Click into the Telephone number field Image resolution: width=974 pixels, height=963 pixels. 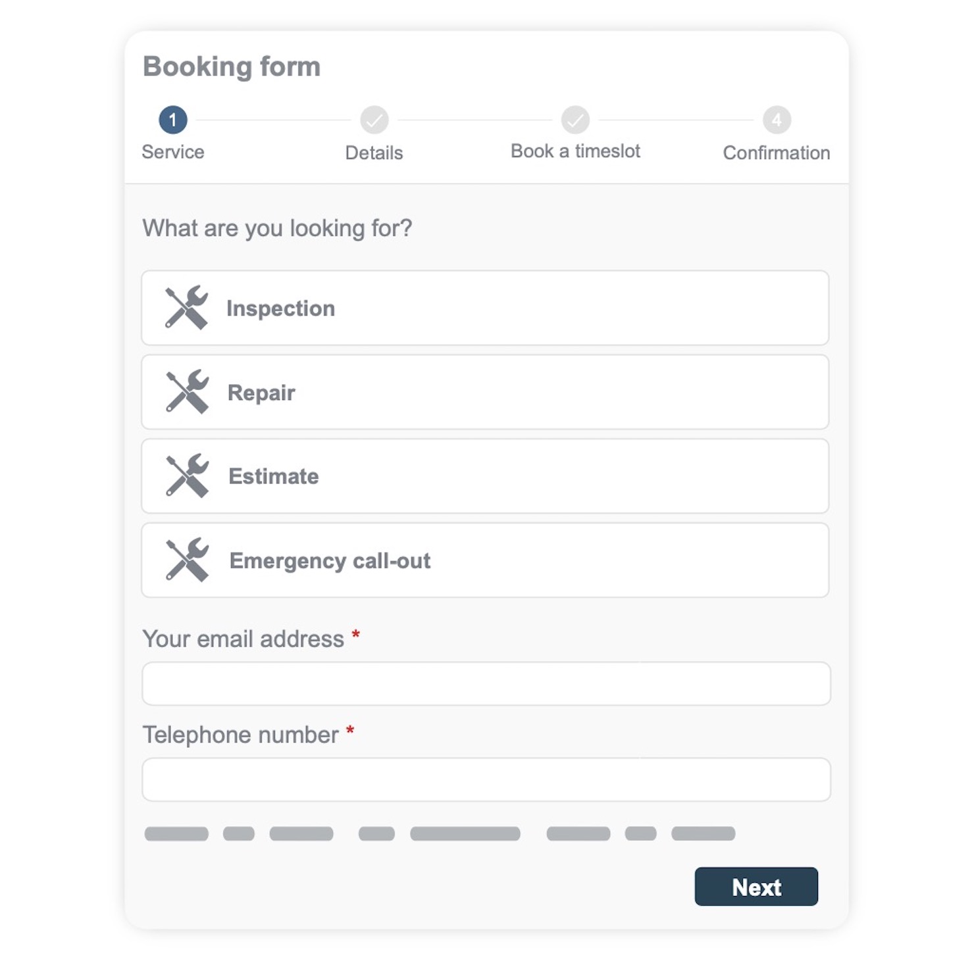pos(486,779)
